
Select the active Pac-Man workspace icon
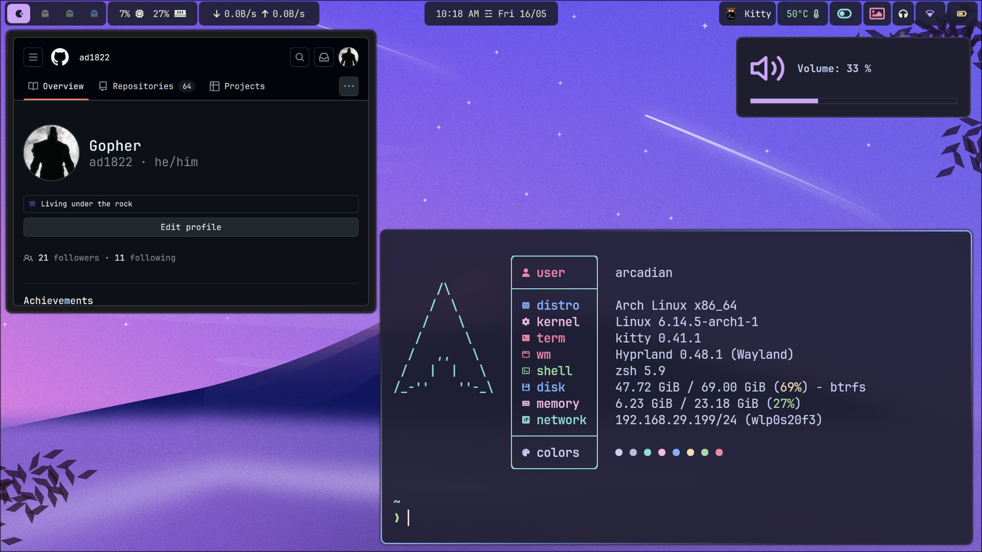[19, 14]
